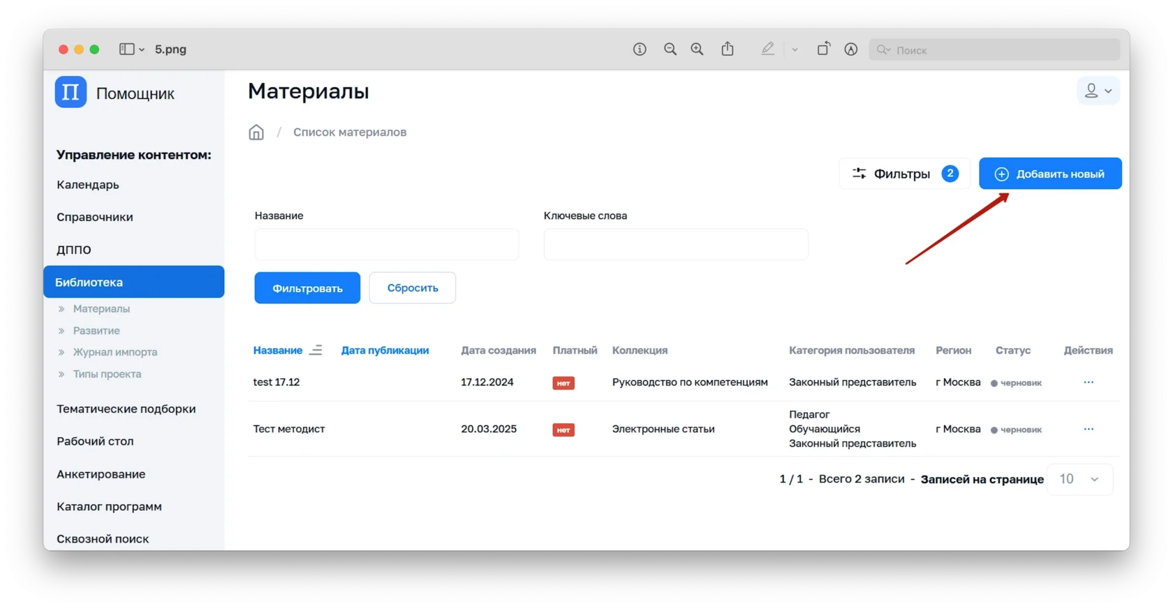The image size is (1173, 608).
Task: Zoom out using the magnifier minus icon
Action: 670,50
